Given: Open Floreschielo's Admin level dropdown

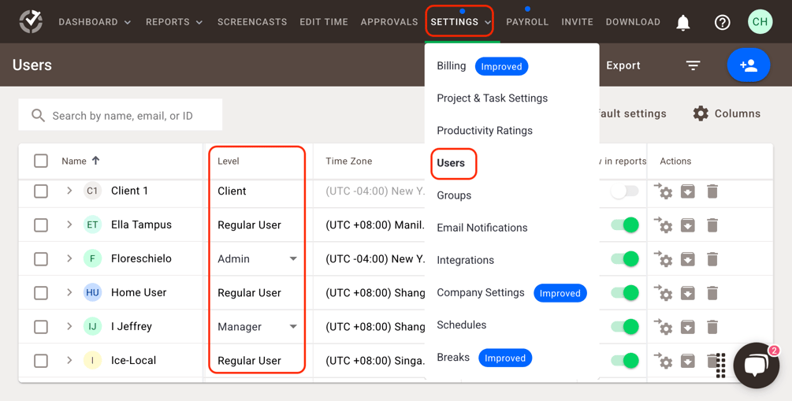Looking at the screenshot, I should pos(292,259).
